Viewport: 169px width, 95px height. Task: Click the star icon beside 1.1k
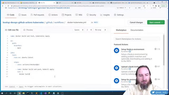pyautogui.click(x=156, y=49)
